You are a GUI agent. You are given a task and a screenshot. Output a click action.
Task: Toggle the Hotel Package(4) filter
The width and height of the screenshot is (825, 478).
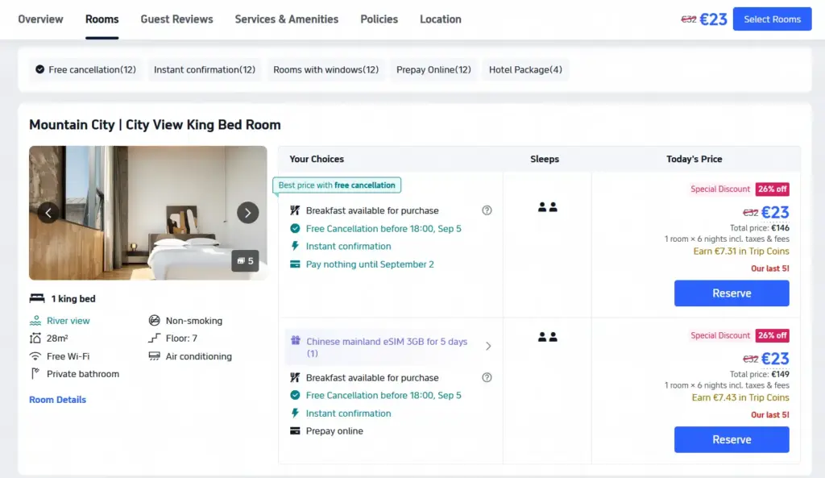coord(525,69)
